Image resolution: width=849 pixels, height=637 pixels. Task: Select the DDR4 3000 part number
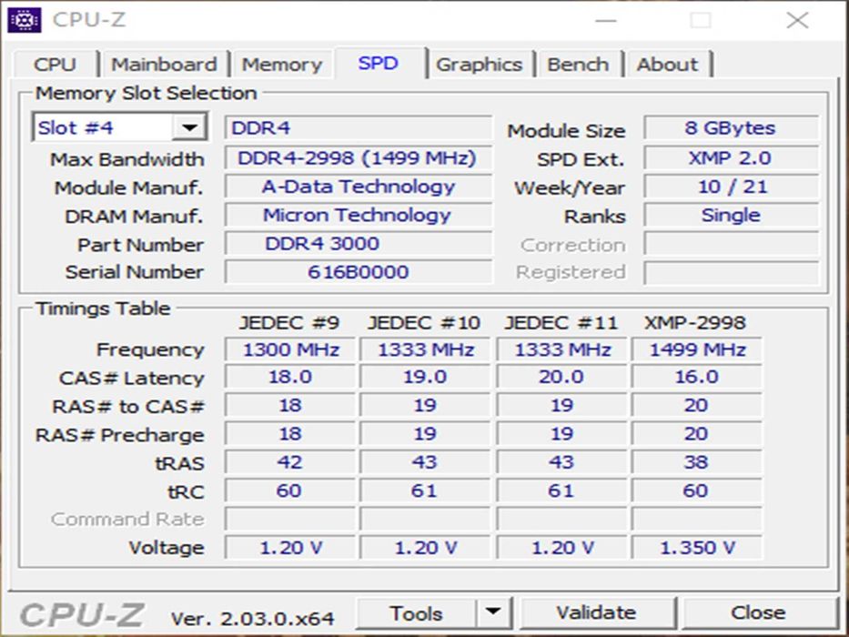(359, 244)
